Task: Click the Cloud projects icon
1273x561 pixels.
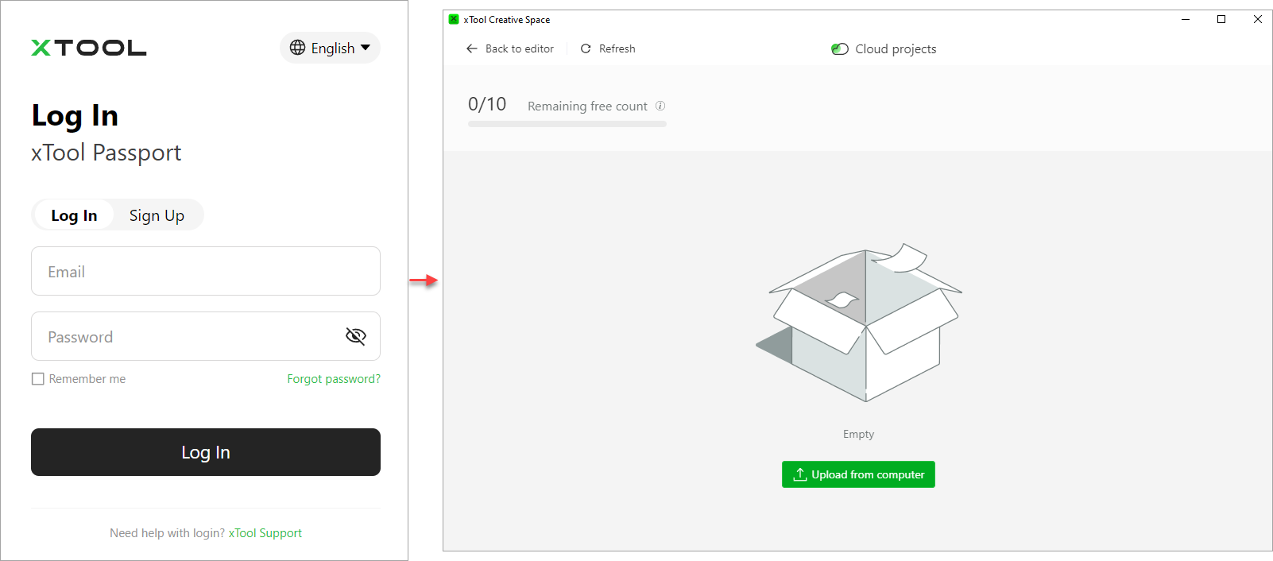Action: coord(840,49)
